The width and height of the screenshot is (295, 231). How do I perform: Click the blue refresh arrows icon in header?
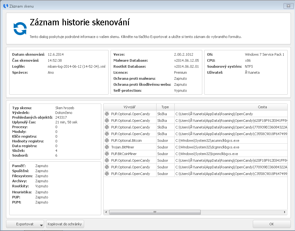point(20,28)
